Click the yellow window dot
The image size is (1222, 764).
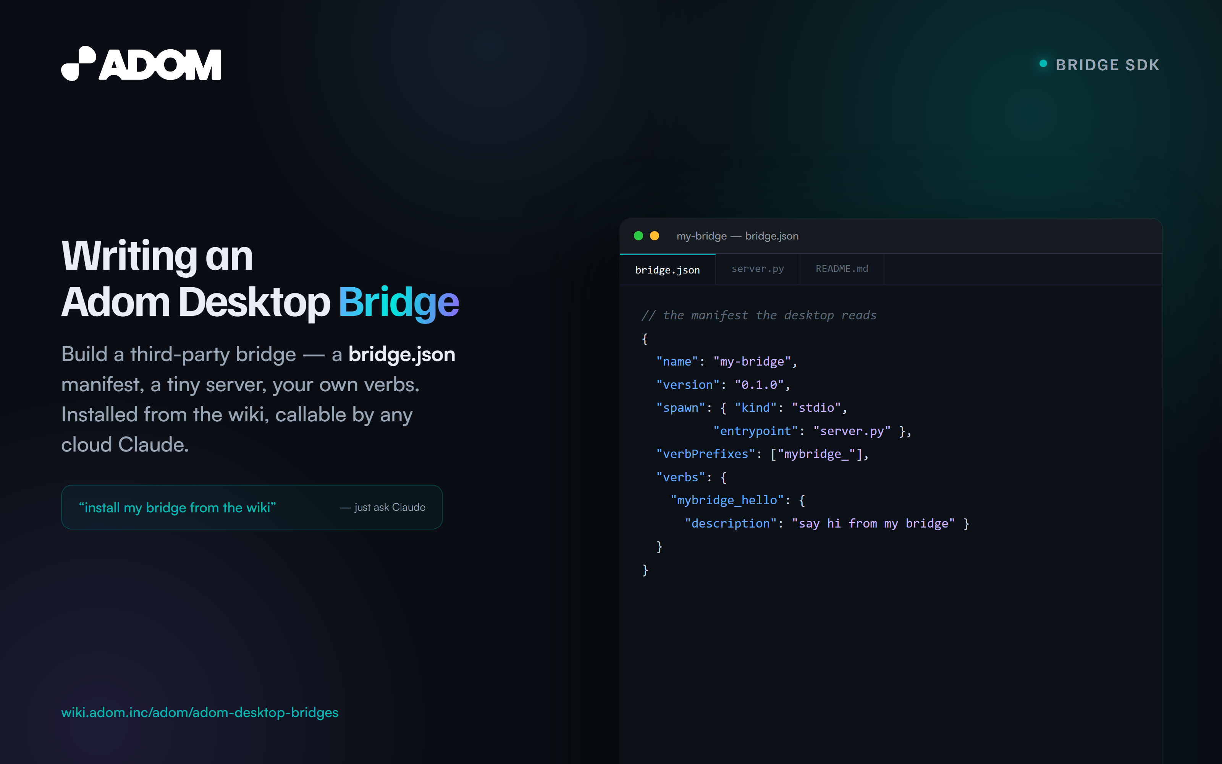655,236
